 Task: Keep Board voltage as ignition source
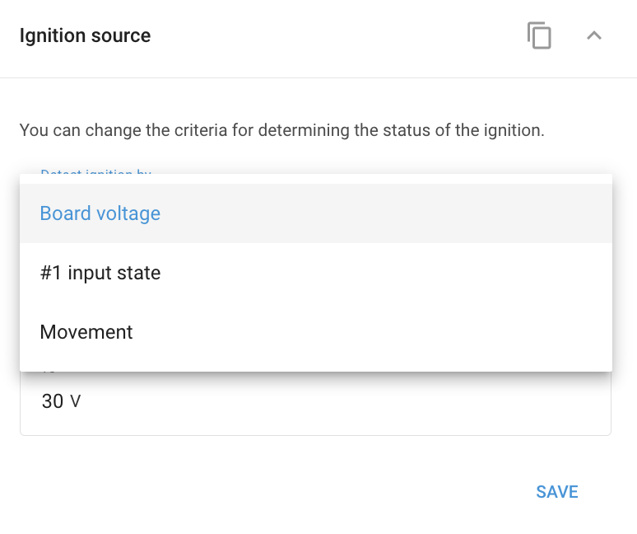316,213
